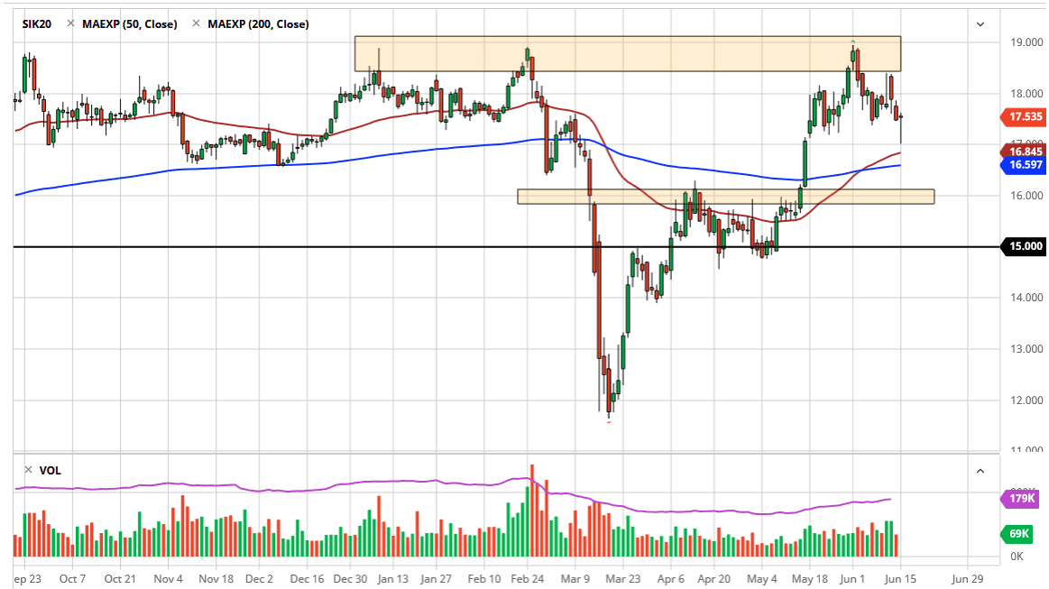Click the purple 179K volume average tag
Image resolution: width=1049 pixels, height=589 pixels.
tap(1021, 499)
